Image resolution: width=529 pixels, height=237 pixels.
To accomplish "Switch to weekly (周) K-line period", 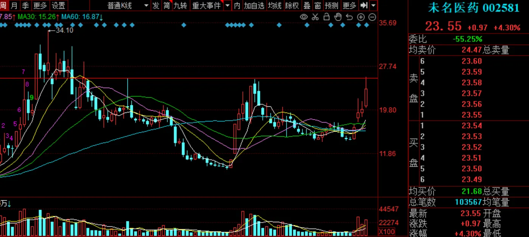I will click(x=3, y=6).
